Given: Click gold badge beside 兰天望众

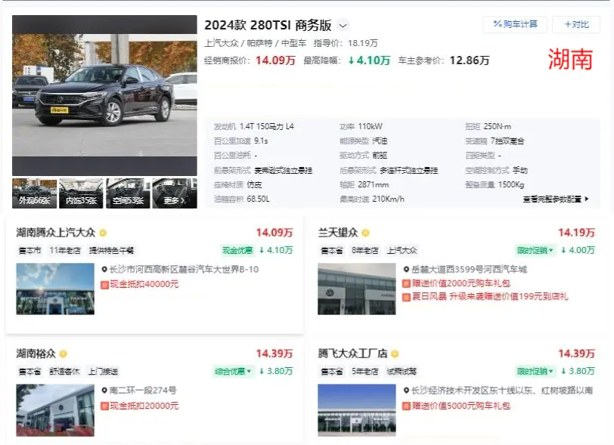Looking at the screenshot, I should coord(365,233).
